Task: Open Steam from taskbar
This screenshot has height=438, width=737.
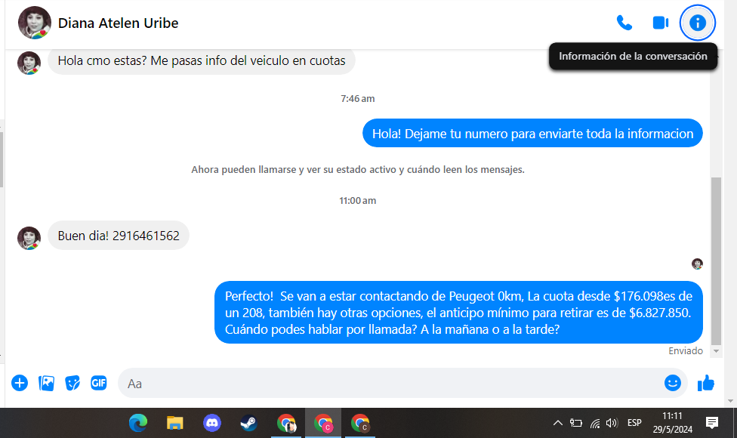Action: coord(248,424)
